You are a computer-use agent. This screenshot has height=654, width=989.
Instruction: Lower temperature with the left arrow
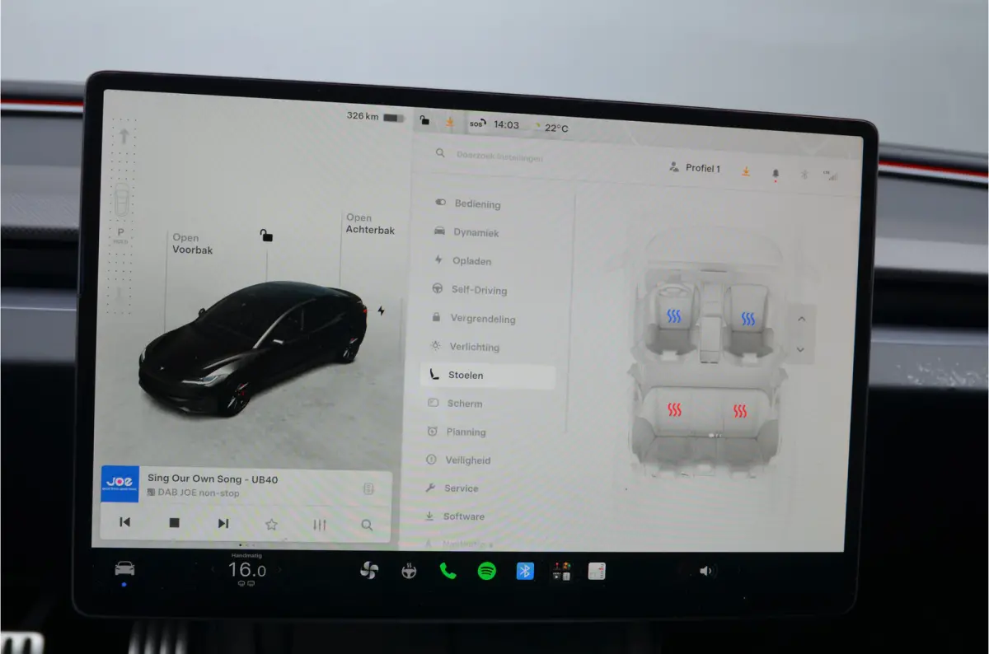coord(213,568)
